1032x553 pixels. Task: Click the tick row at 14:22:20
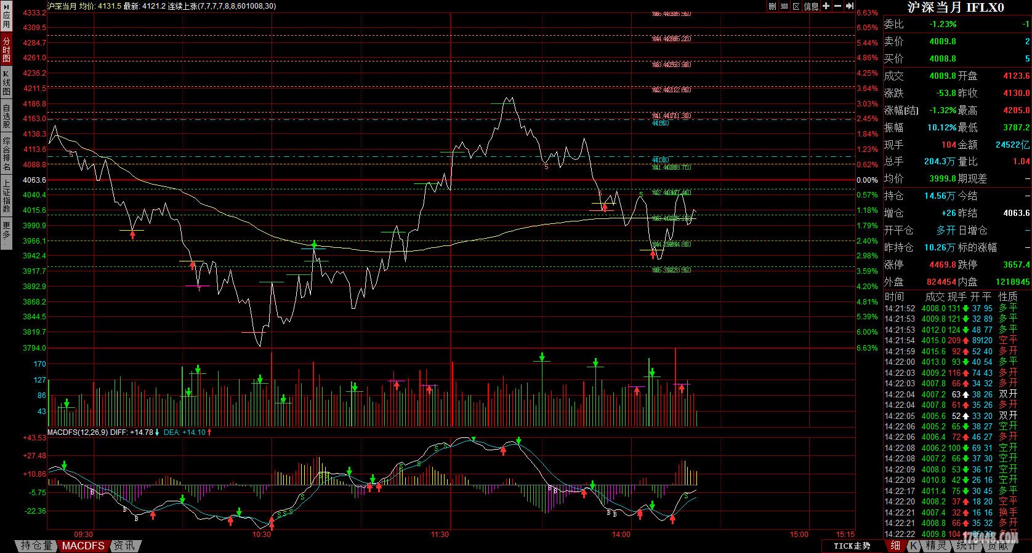click(957, 501)
